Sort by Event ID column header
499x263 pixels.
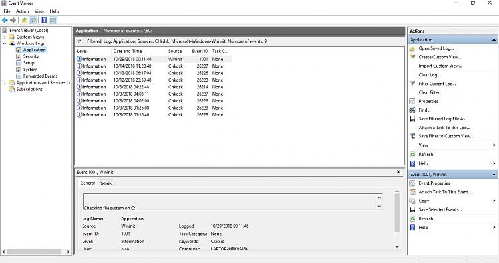point(199,51)
